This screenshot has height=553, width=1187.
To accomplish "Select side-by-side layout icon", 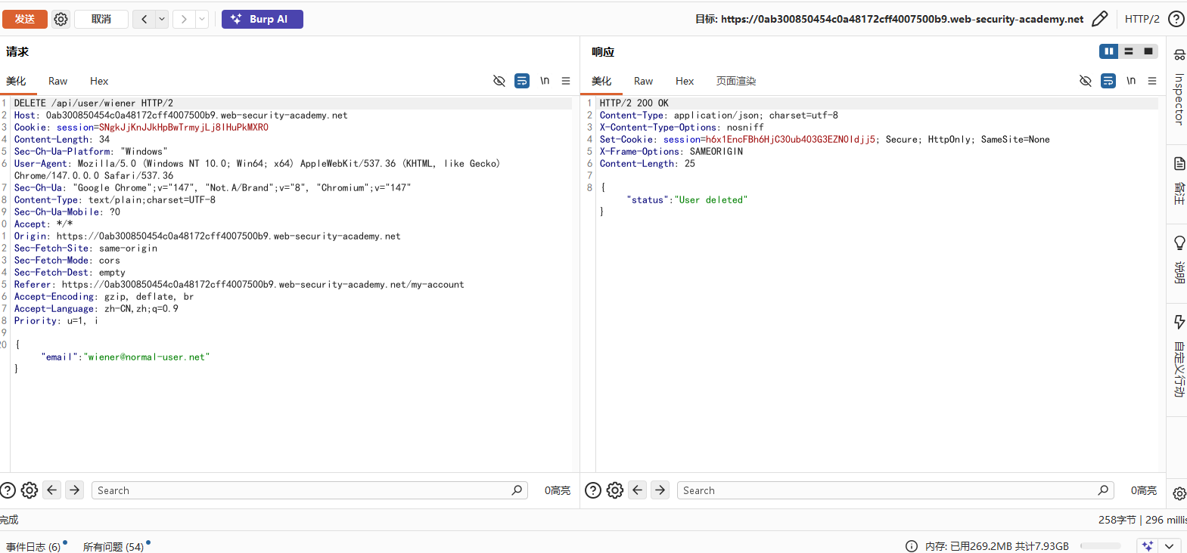I will pos(1109,51).
